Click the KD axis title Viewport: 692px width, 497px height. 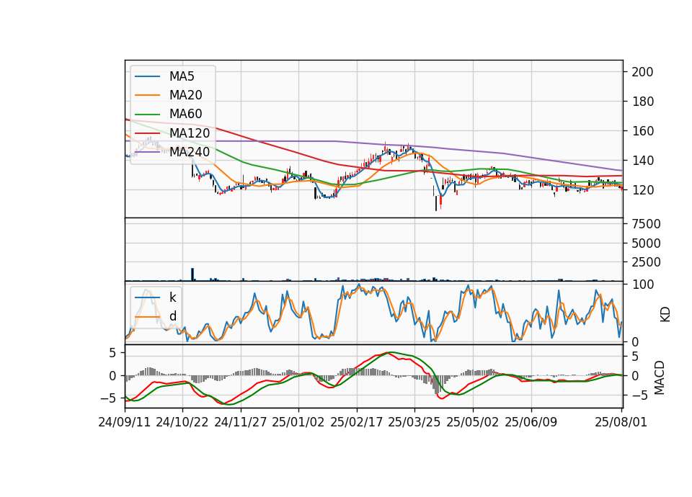[x=665, y=315]
